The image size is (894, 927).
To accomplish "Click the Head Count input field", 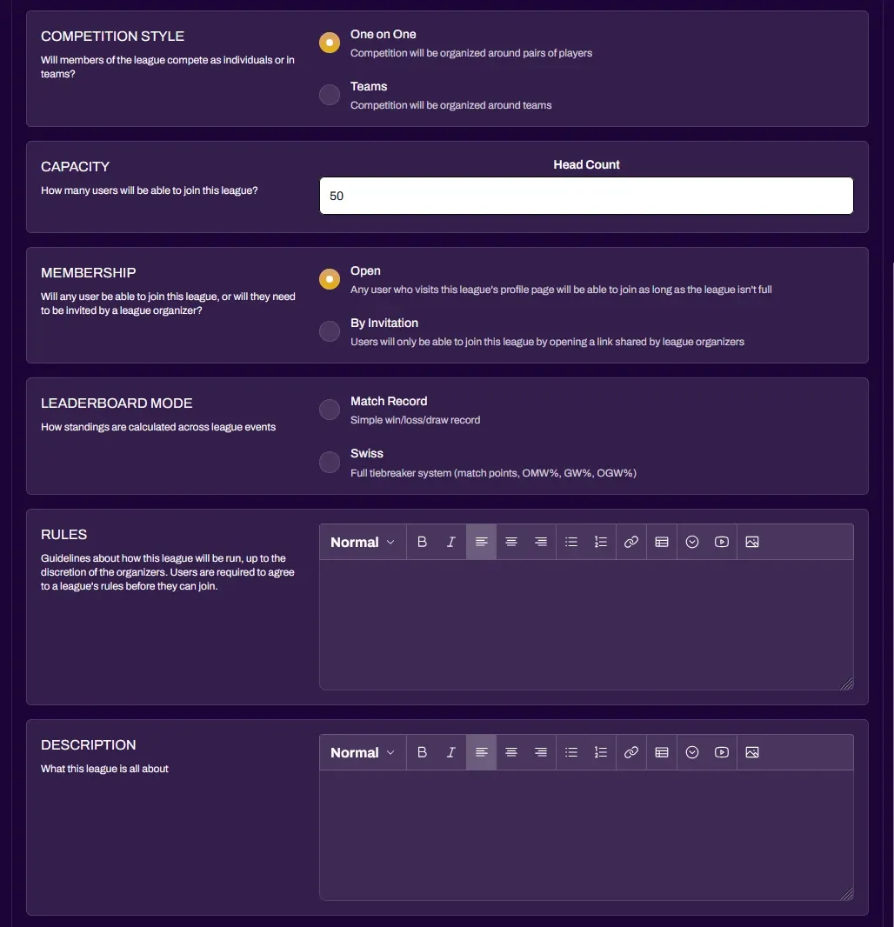I will pos(586,196).
